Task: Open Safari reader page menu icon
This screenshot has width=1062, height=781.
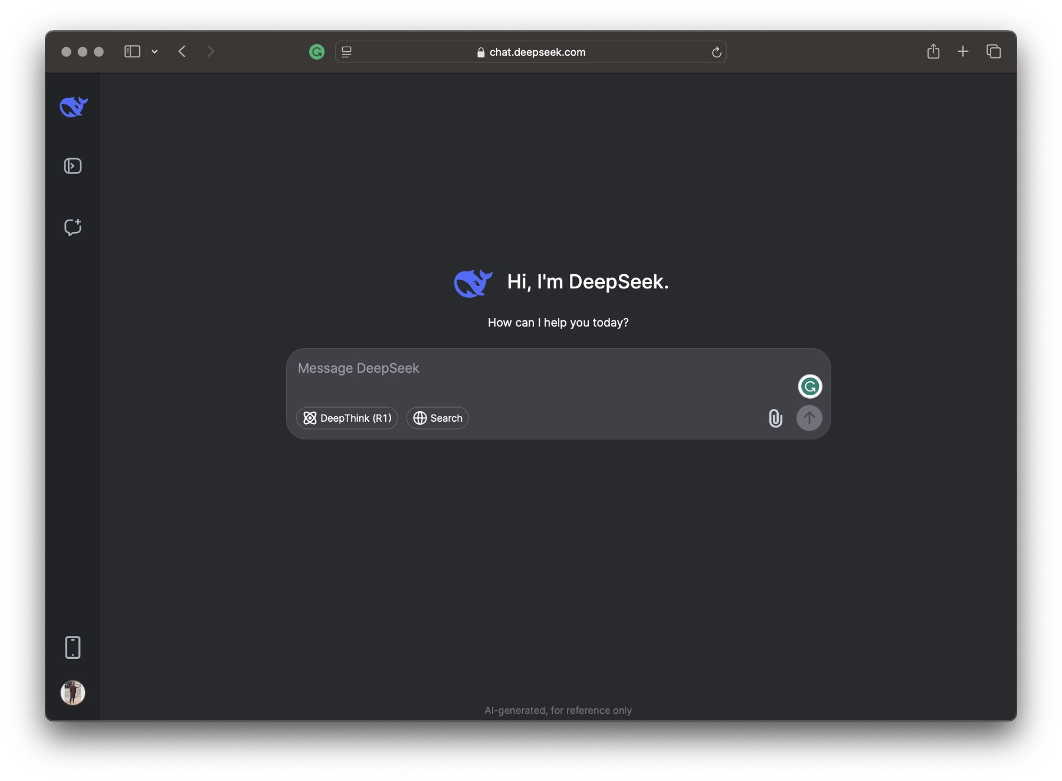Action: tap(347, 52)
